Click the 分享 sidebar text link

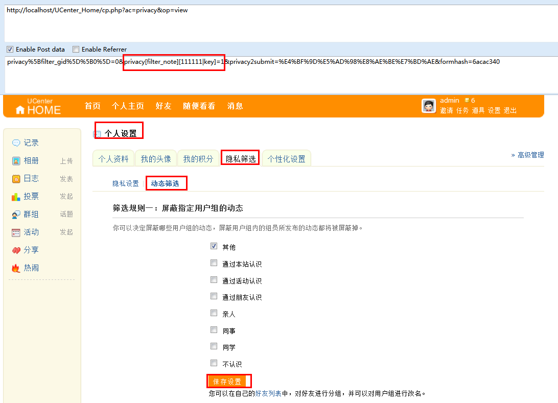tap(31, 250)
